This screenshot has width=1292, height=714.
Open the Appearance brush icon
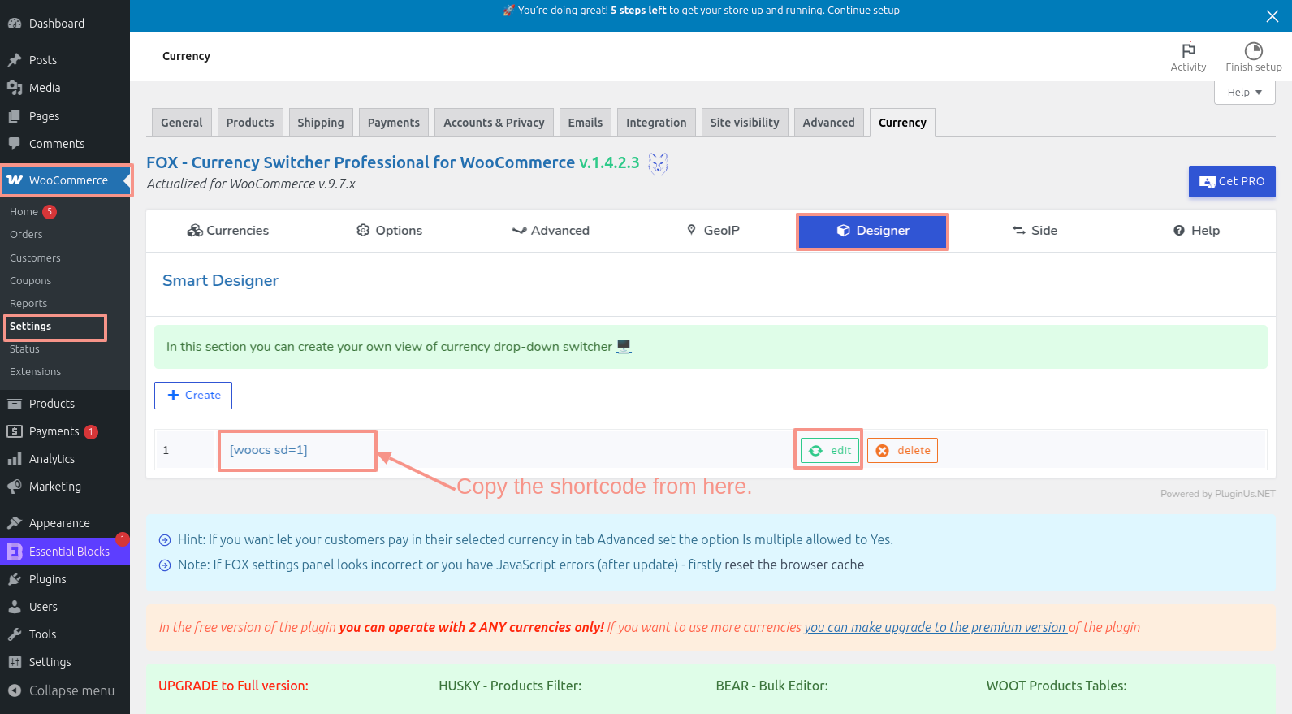coord(15,523)
